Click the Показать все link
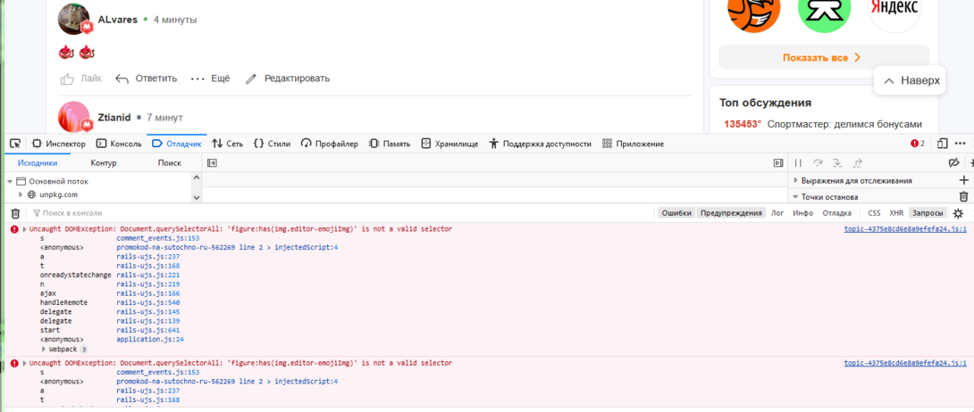The width and height of the screenshot is (974, 412). pos(822,58)
